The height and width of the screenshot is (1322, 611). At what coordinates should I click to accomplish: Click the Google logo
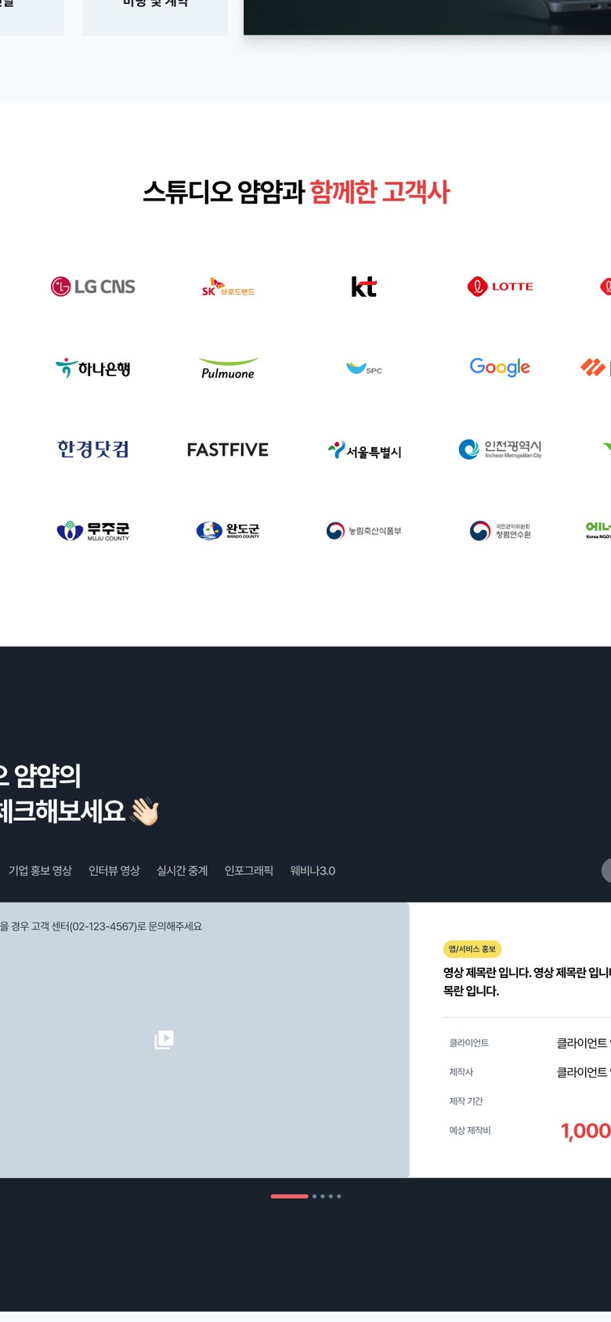tap(500, 367)
